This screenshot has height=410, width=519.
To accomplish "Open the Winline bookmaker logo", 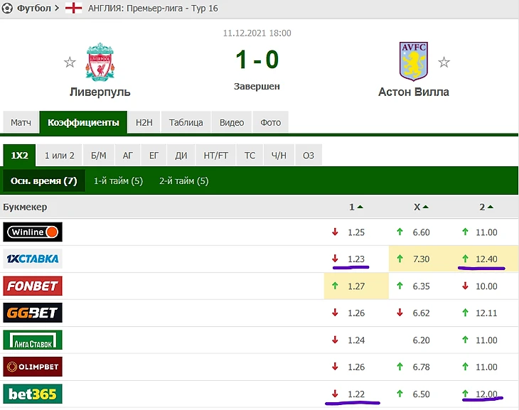I will point(33,232).
